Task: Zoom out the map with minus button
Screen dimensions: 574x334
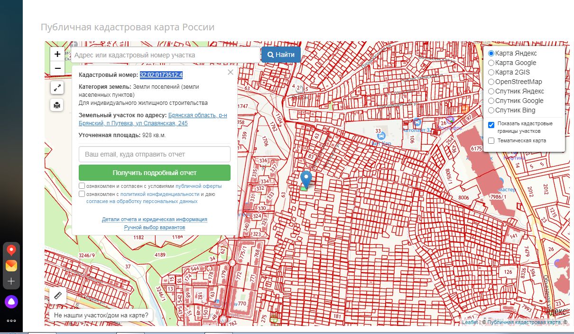Action: click(57, 68)
